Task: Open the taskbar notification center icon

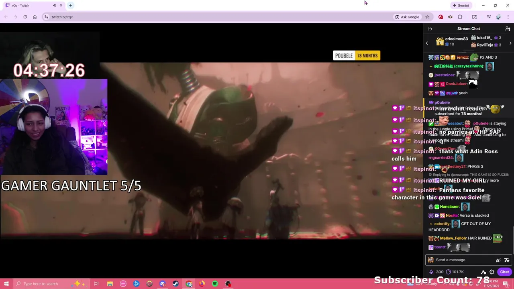Action: (x=506, y=284)
